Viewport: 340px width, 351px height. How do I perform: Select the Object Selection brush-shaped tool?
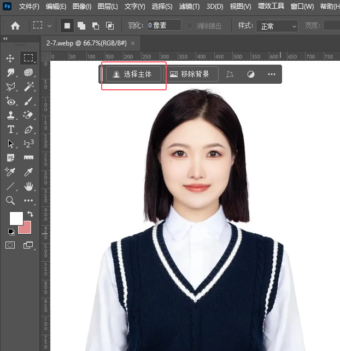tap(28, 72)
